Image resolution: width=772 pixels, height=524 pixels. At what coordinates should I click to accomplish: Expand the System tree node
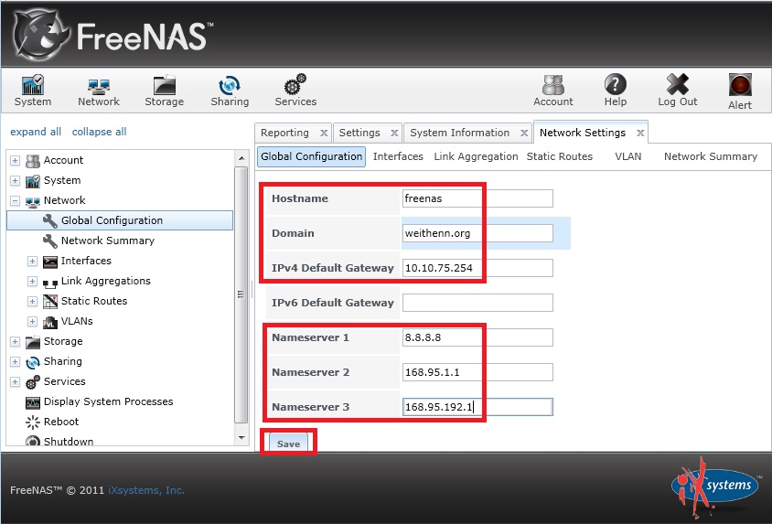[x=16, y=180]
